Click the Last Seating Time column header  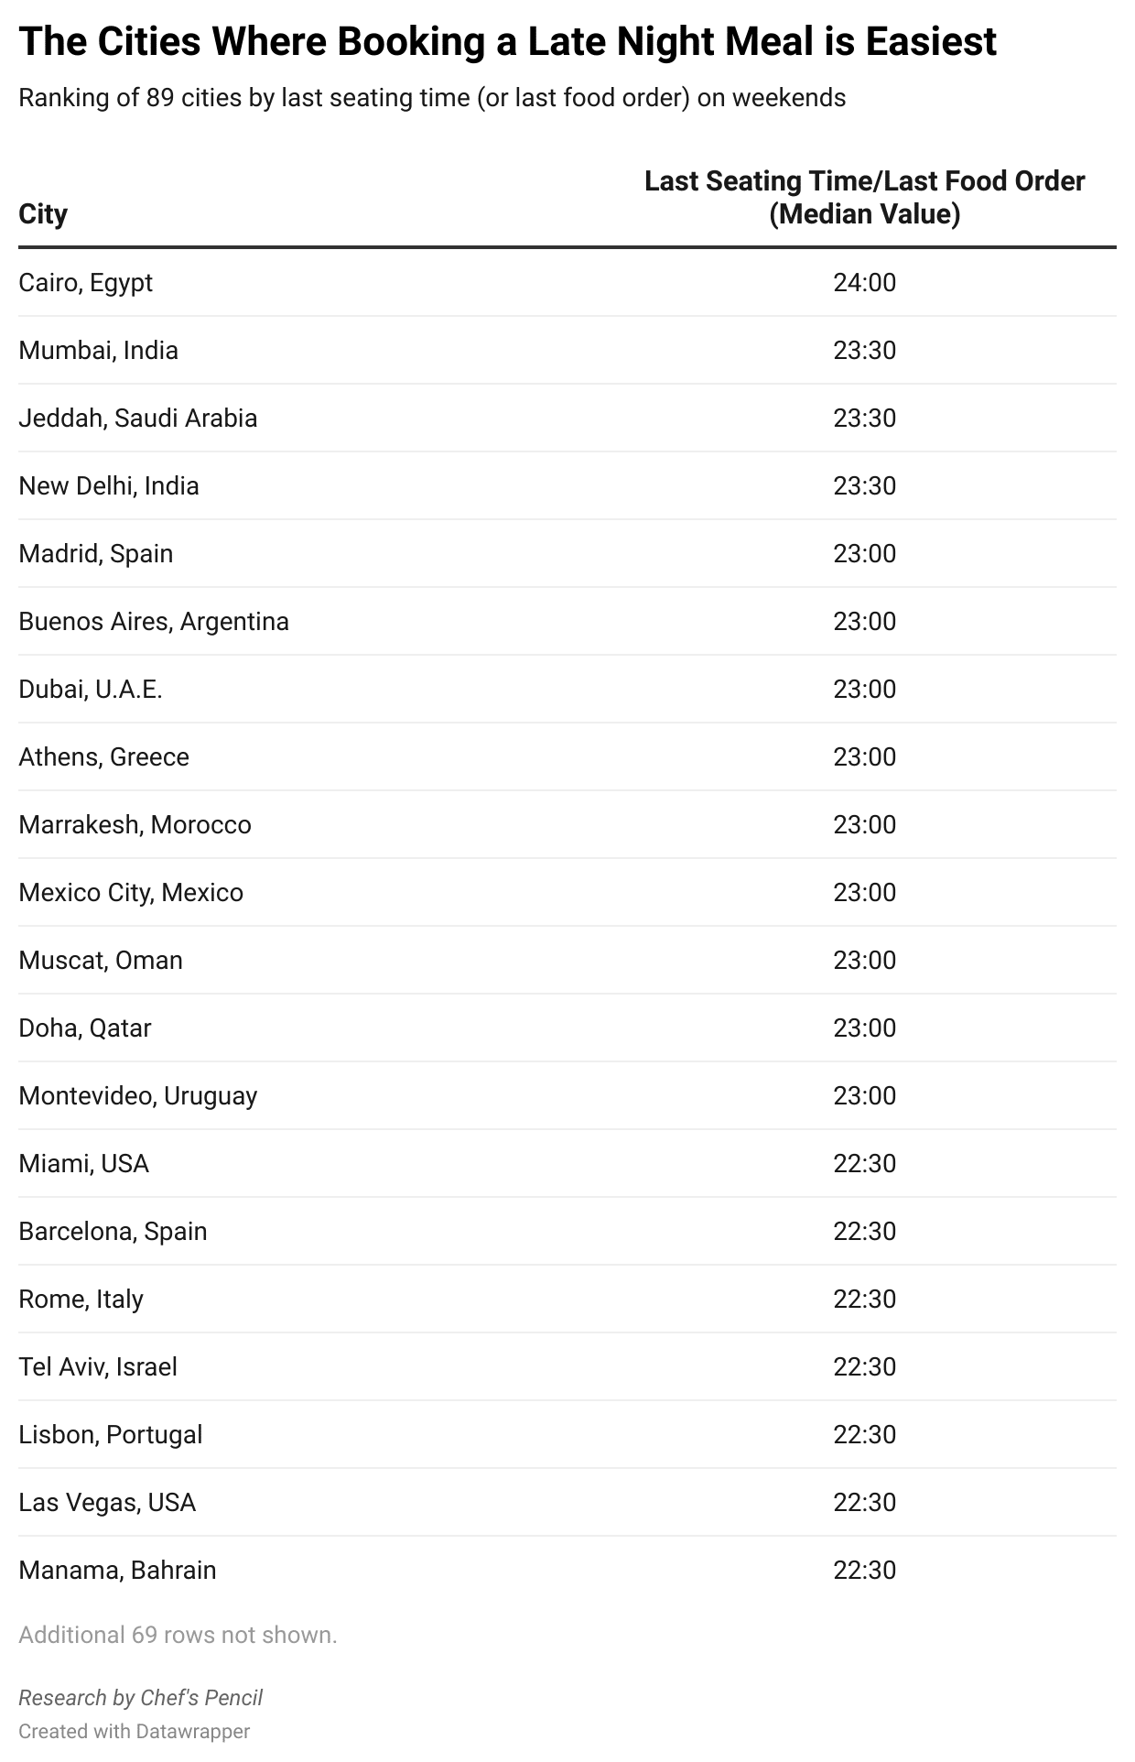click(863, 197)
